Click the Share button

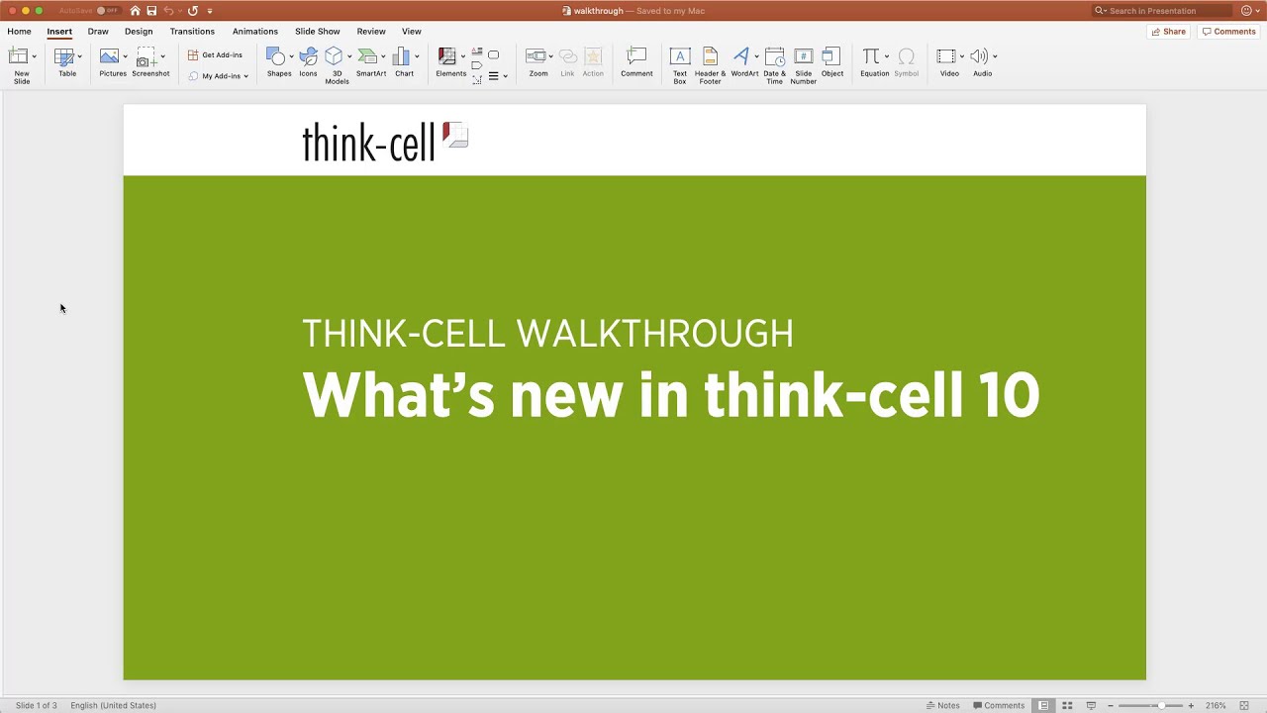(1168, 32)
